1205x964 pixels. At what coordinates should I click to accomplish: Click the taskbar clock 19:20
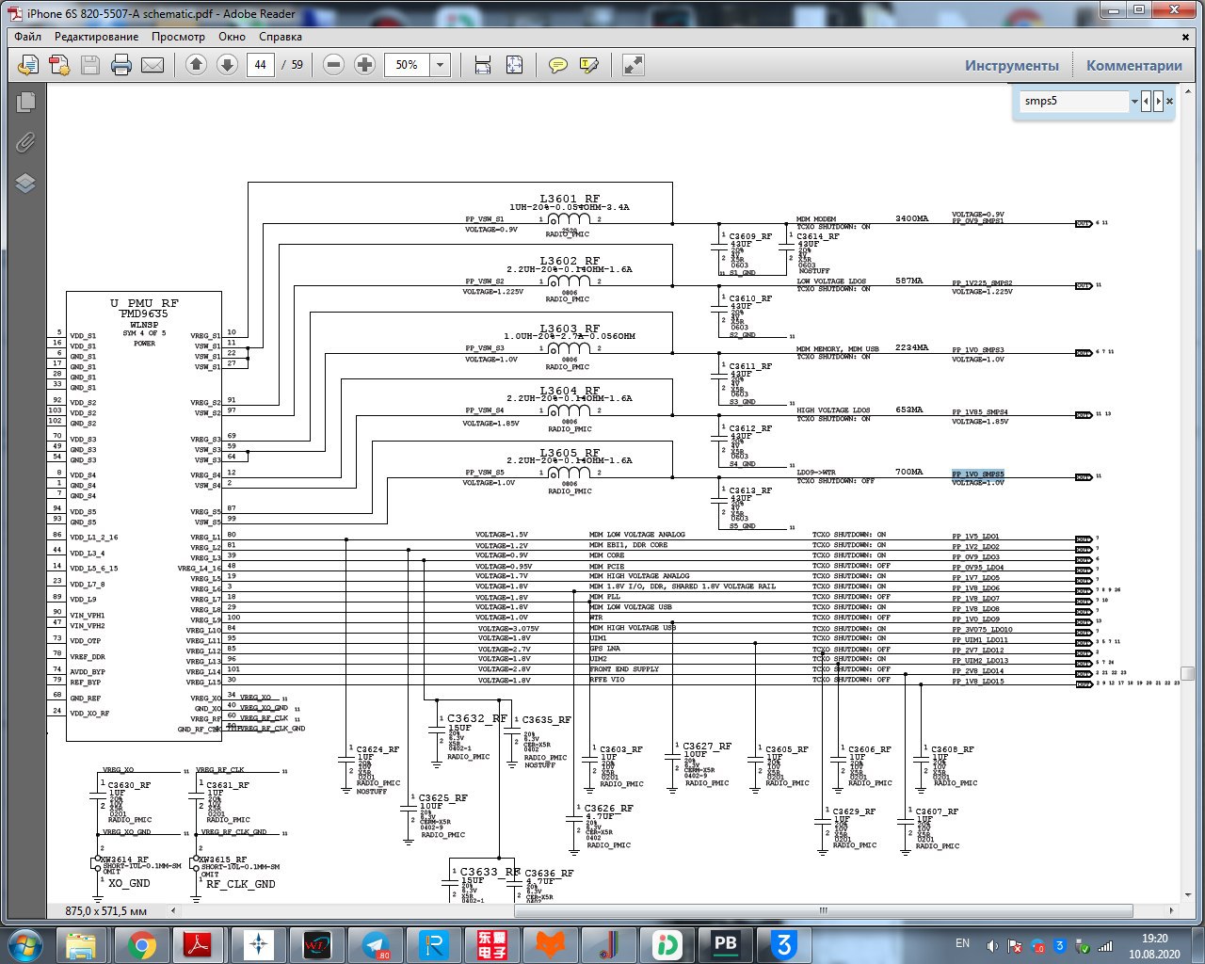(x=1154, y=939)
